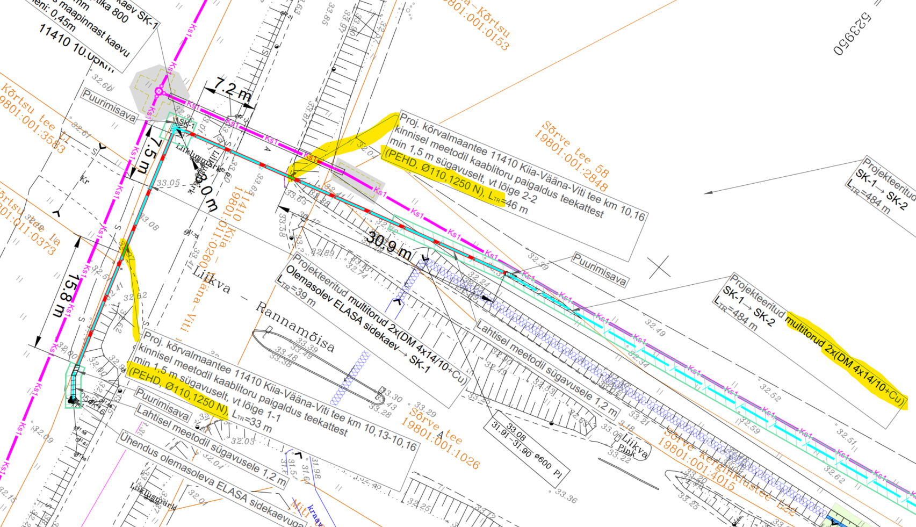The image size is (916, 527).
Task: Click the 523950 coordinate label
Action: (853, 34)
